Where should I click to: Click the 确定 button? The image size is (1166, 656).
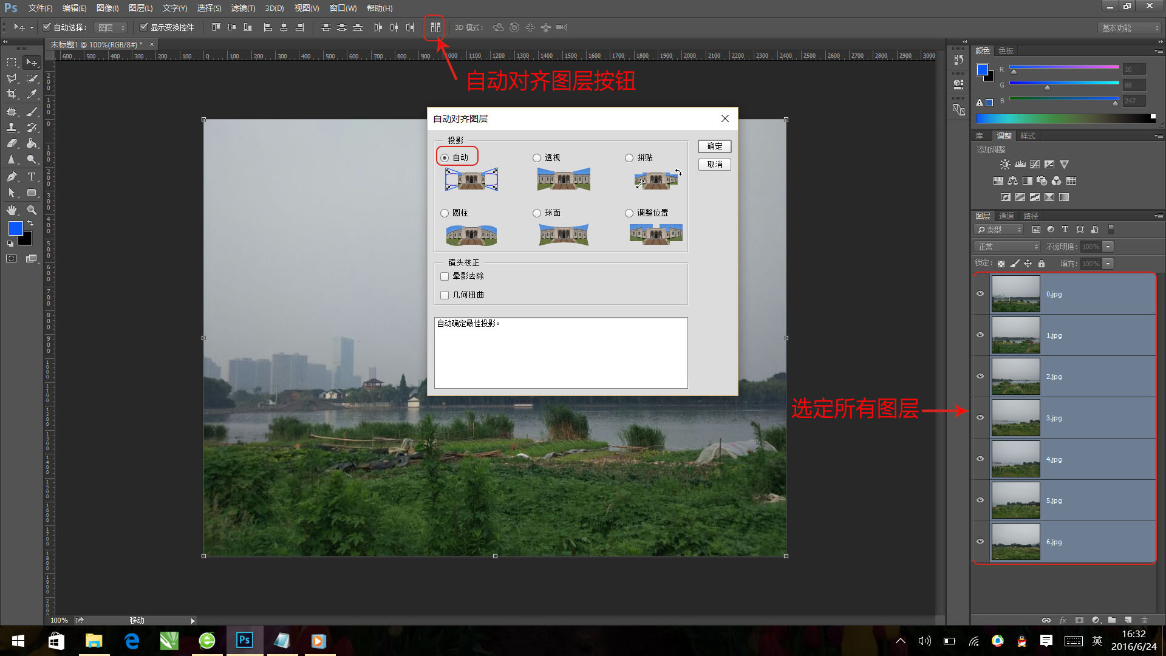(714, 146)
